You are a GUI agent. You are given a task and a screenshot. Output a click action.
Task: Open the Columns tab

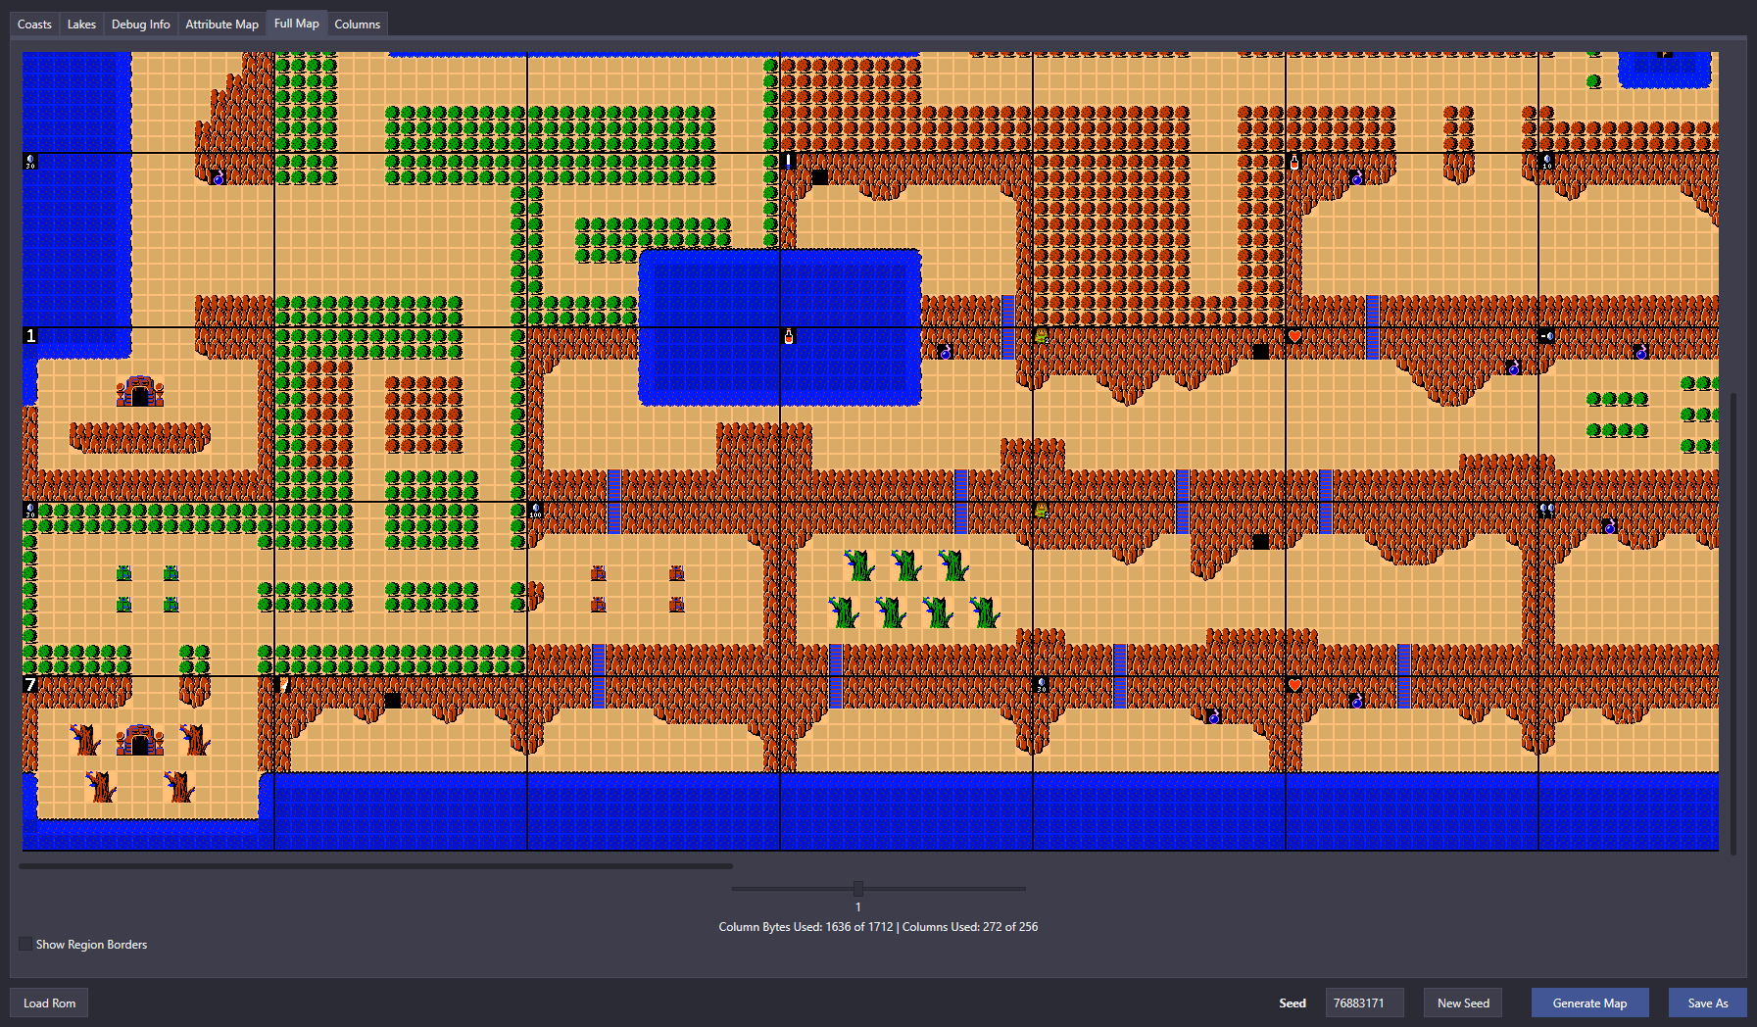[357, 24]
